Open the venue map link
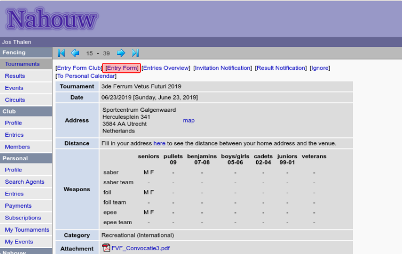Screen dimensions: 402x254 (x=188, y=120)
